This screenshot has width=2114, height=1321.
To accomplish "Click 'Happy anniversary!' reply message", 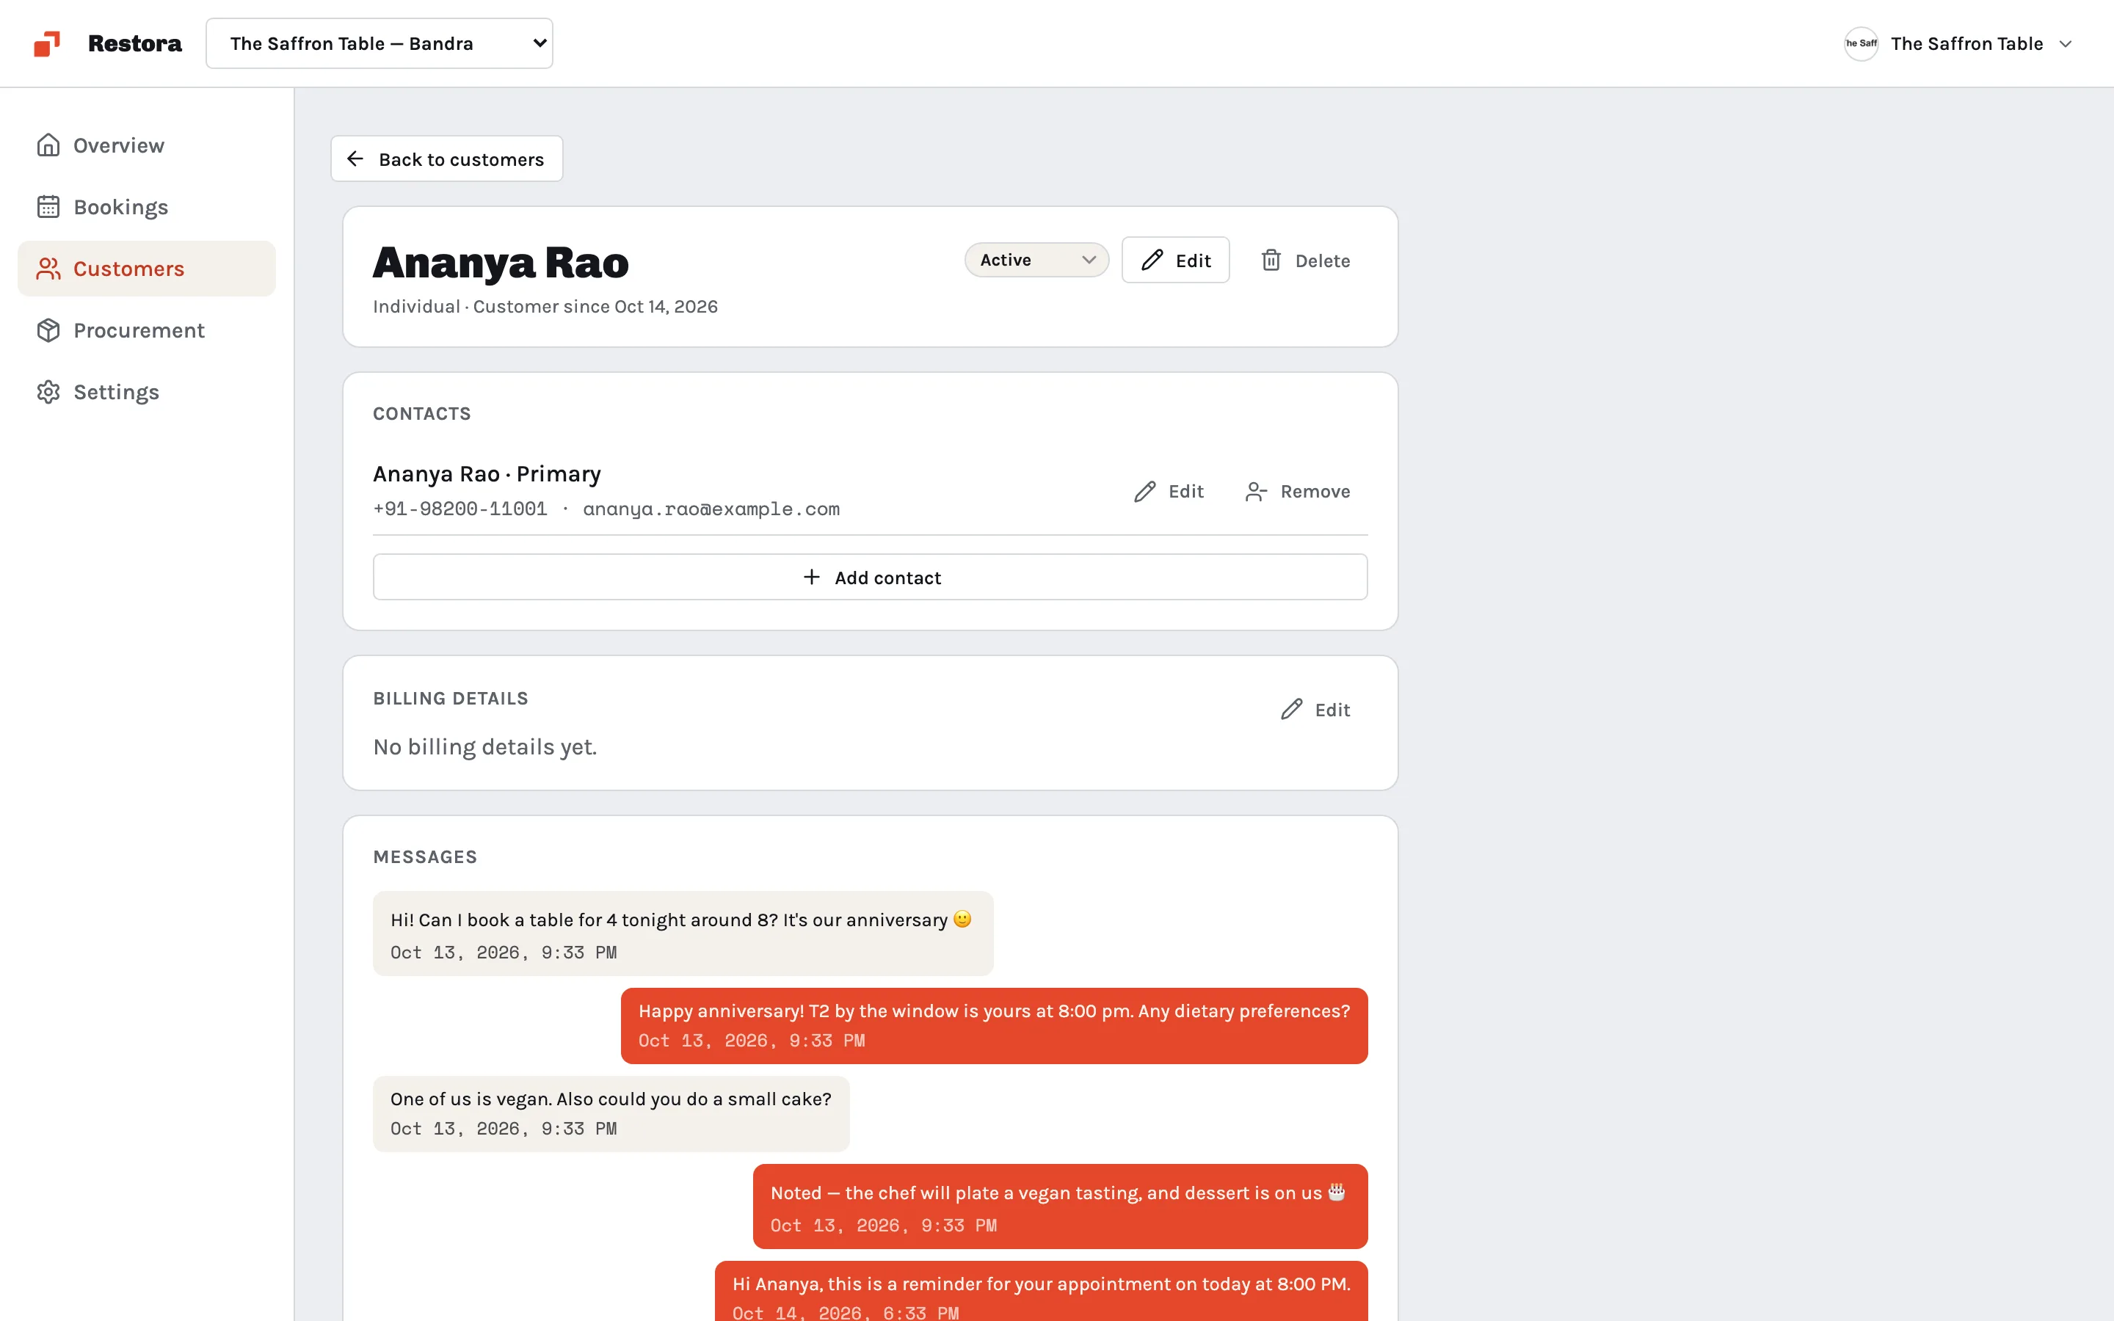I will (994, 1026).
